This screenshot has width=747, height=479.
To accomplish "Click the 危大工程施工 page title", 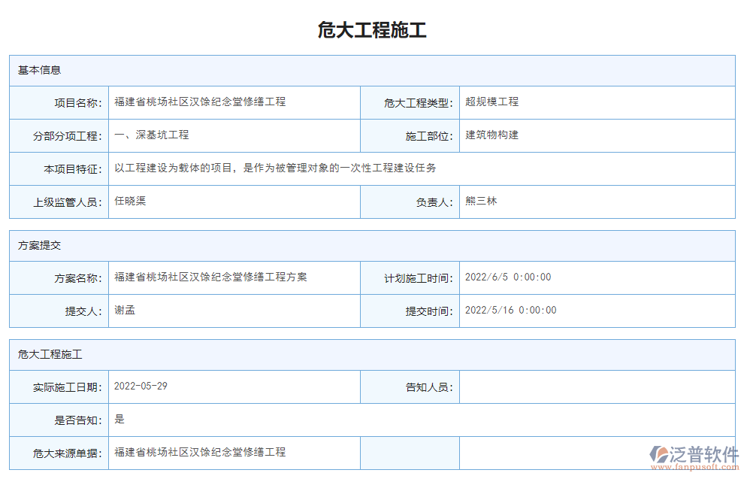I will pos(373,27).
